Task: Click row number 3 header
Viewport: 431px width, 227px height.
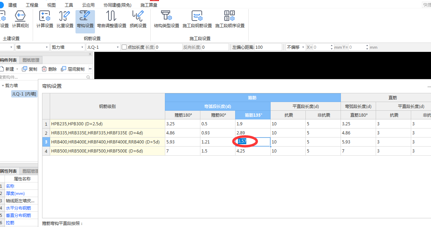Action: point(46,142)
